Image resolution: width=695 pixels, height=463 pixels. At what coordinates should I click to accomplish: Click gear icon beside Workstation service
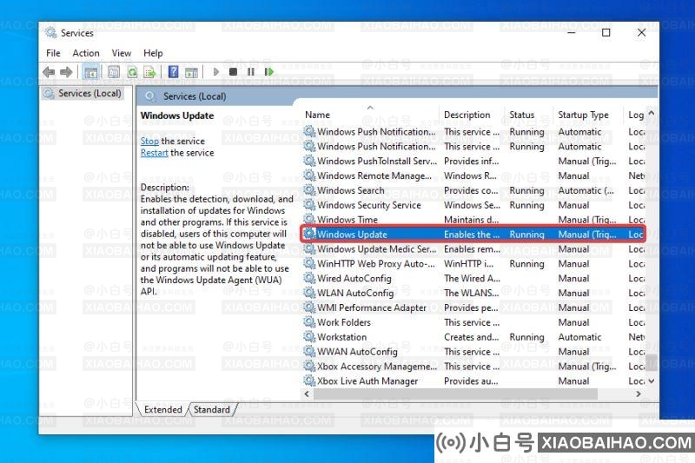(x=309, y=336)
